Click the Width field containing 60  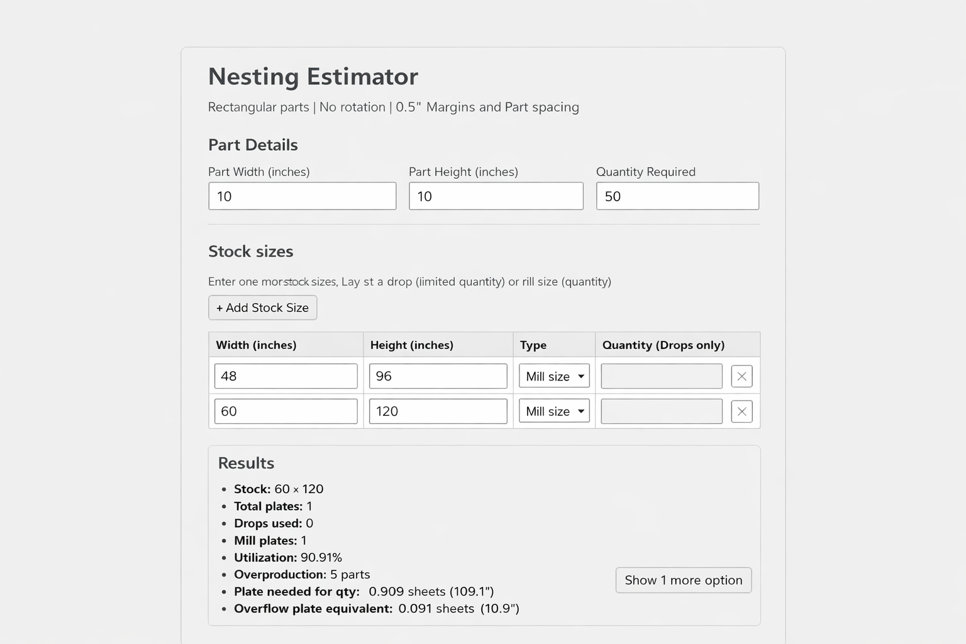tap(286, 411)
